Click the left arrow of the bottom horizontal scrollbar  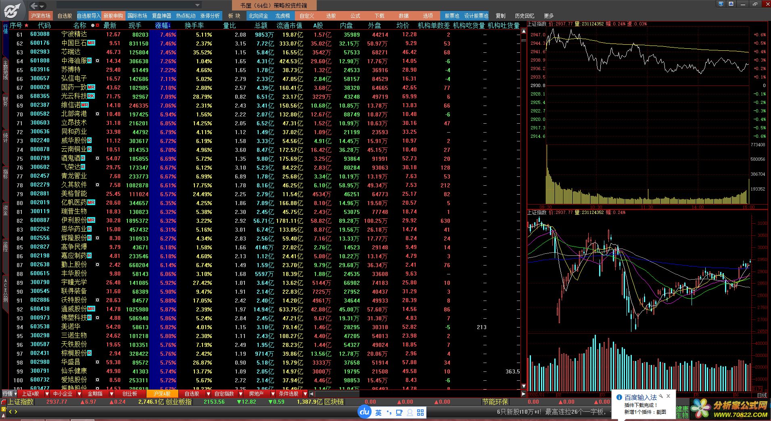pyautogui.click(x=311, y=394)
